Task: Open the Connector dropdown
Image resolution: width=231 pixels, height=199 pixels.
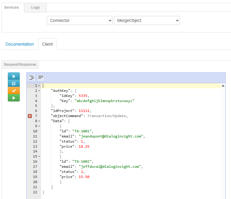Action: [x=80, y=20]
